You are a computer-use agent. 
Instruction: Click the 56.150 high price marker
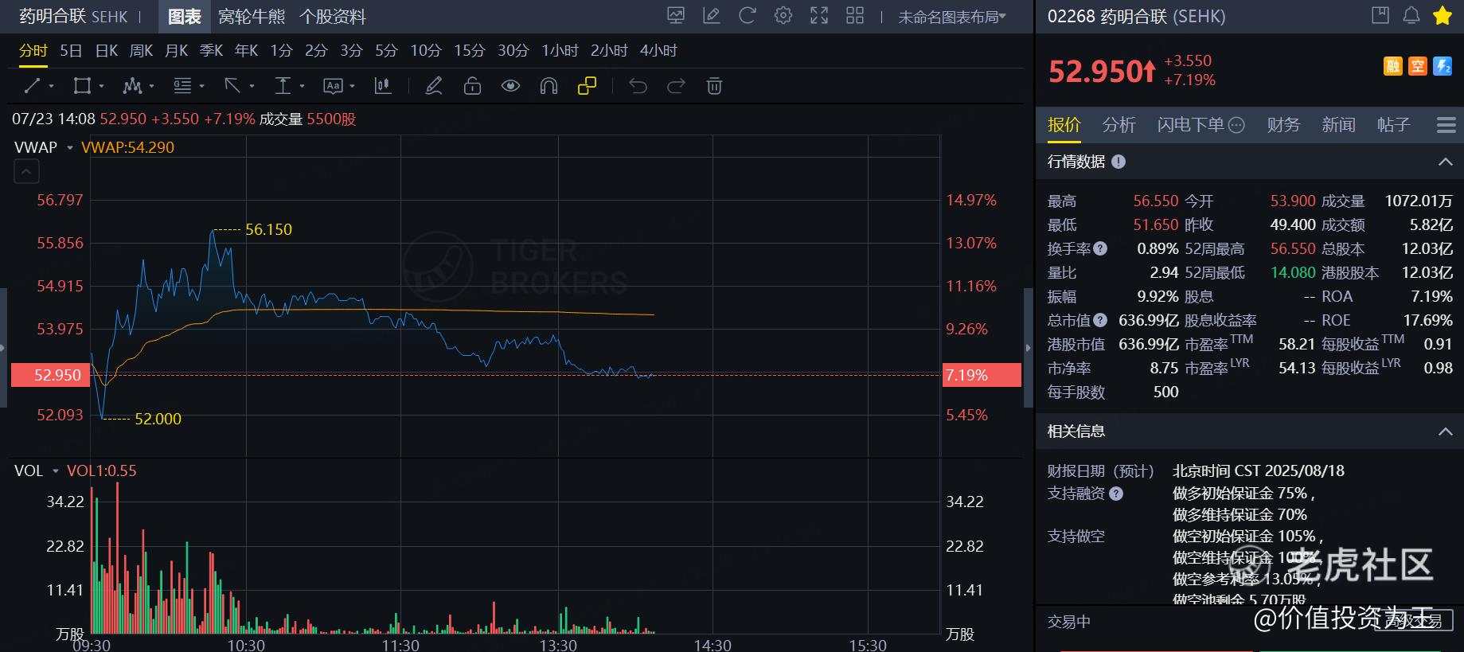tap(268, 229)
